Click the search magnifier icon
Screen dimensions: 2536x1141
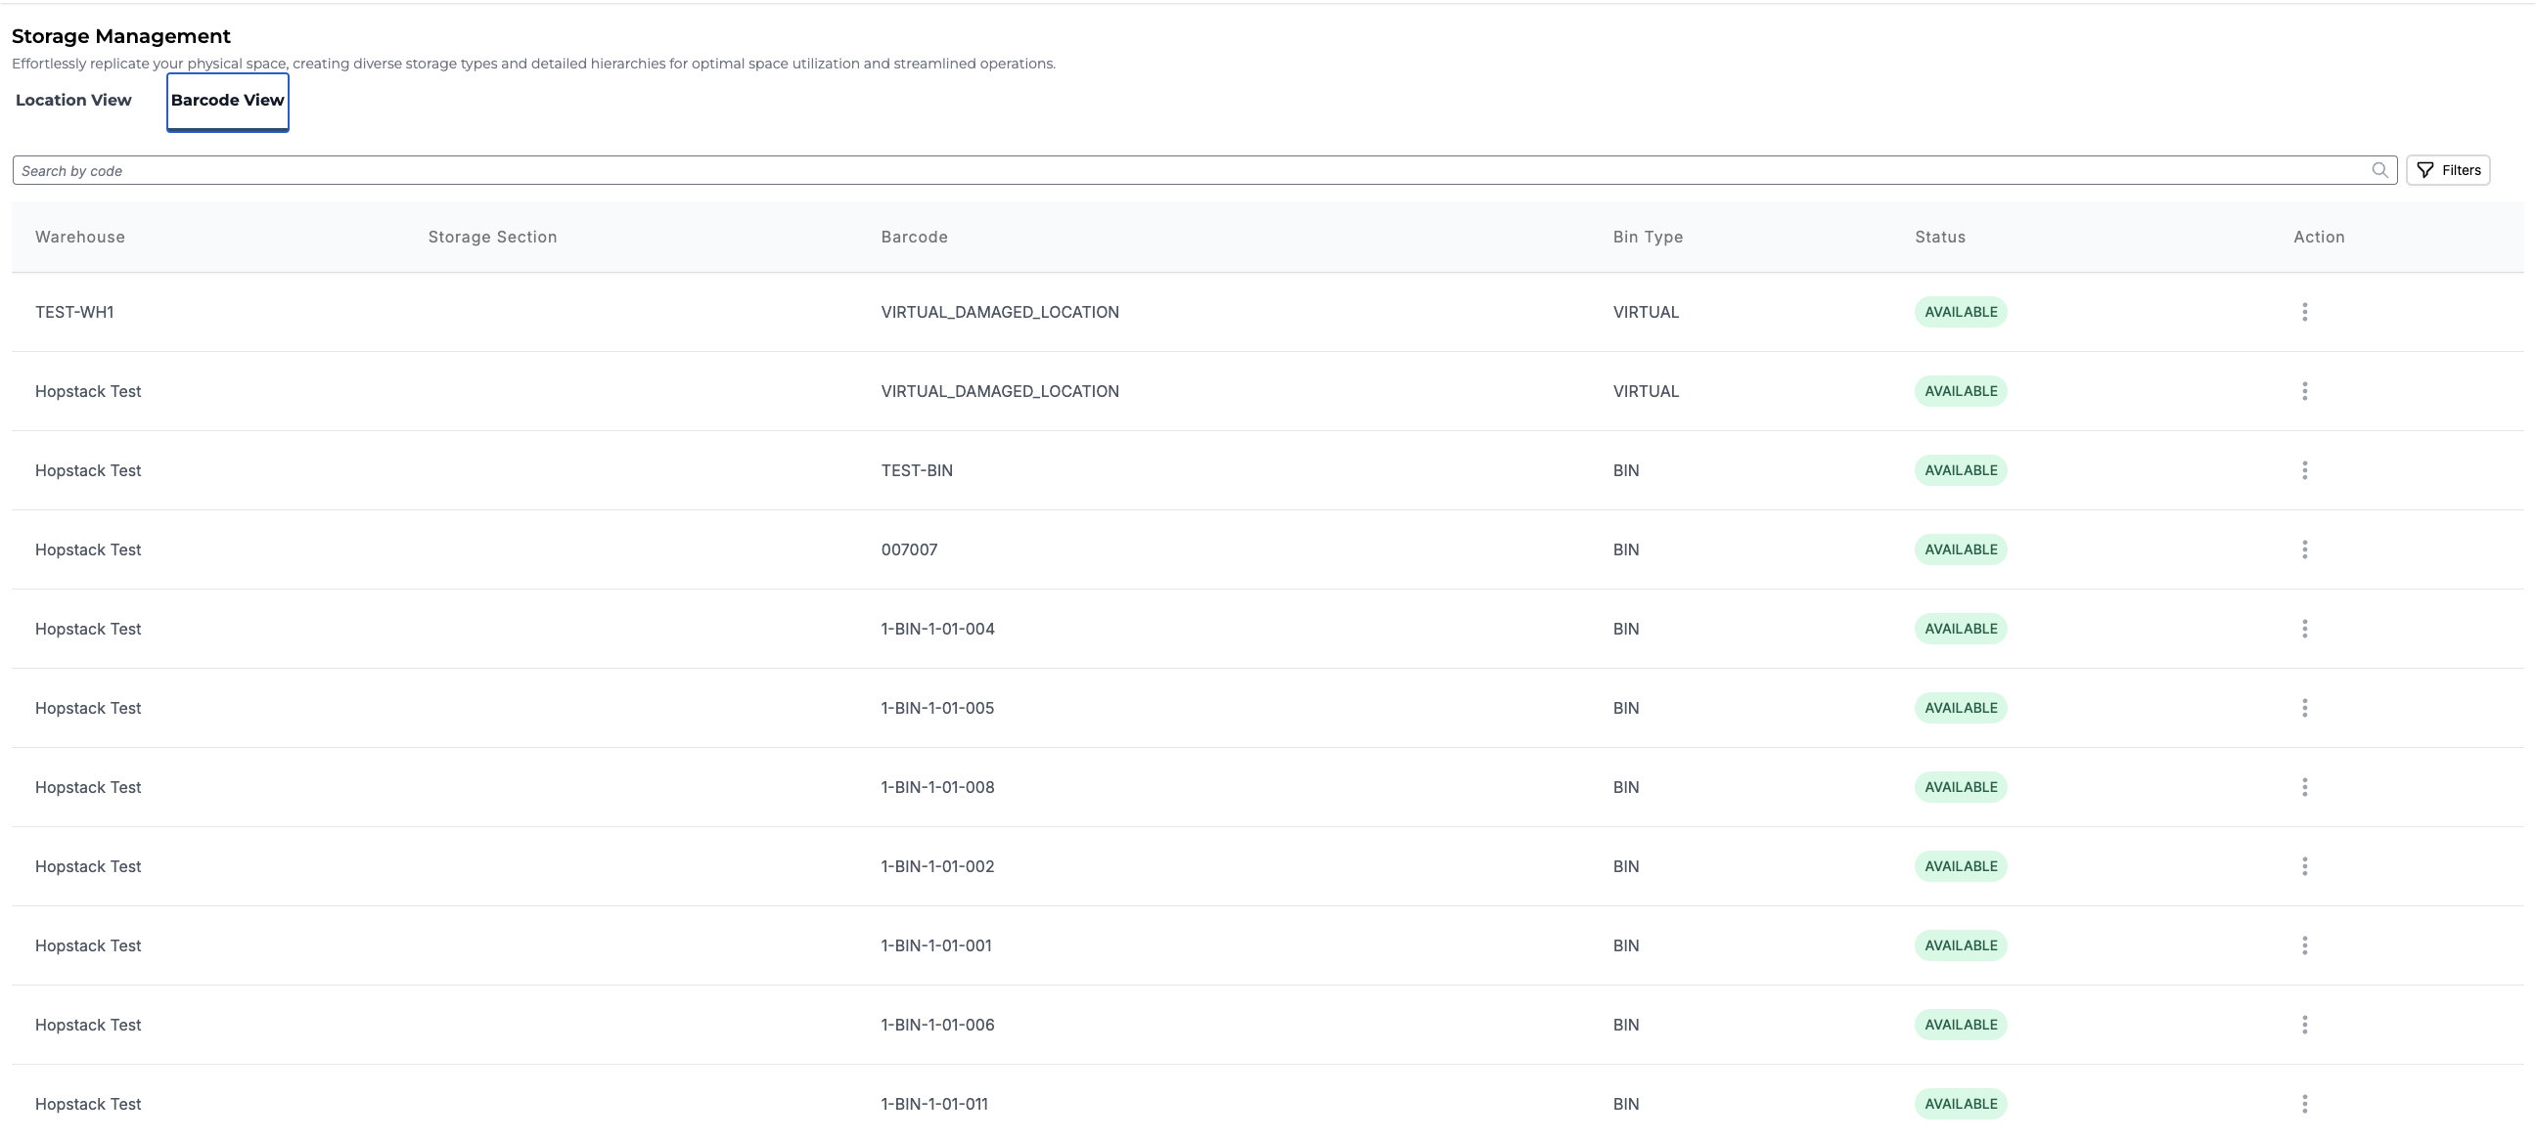pos(2379,170)
